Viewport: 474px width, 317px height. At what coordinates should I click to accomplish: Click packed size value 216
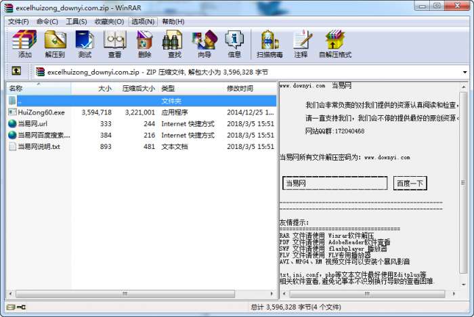point(149,135)
